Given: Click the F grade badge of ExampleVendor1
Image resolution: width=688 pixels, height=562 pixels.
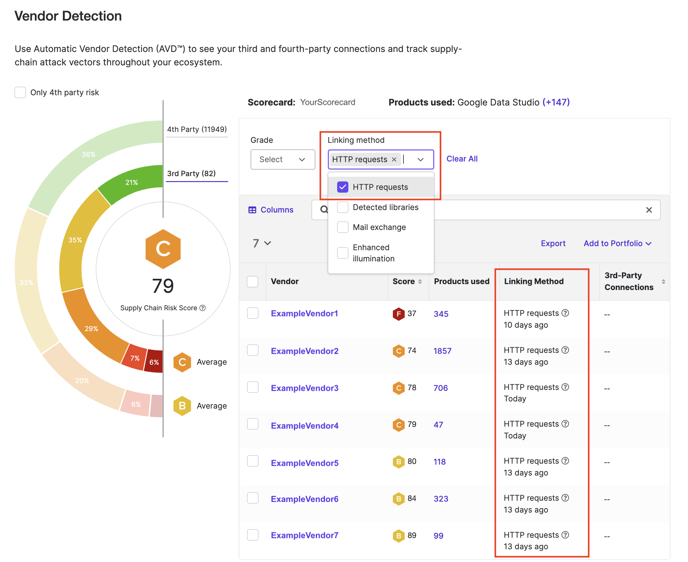Looking at the screenshot, I should [x=398, y=314].
